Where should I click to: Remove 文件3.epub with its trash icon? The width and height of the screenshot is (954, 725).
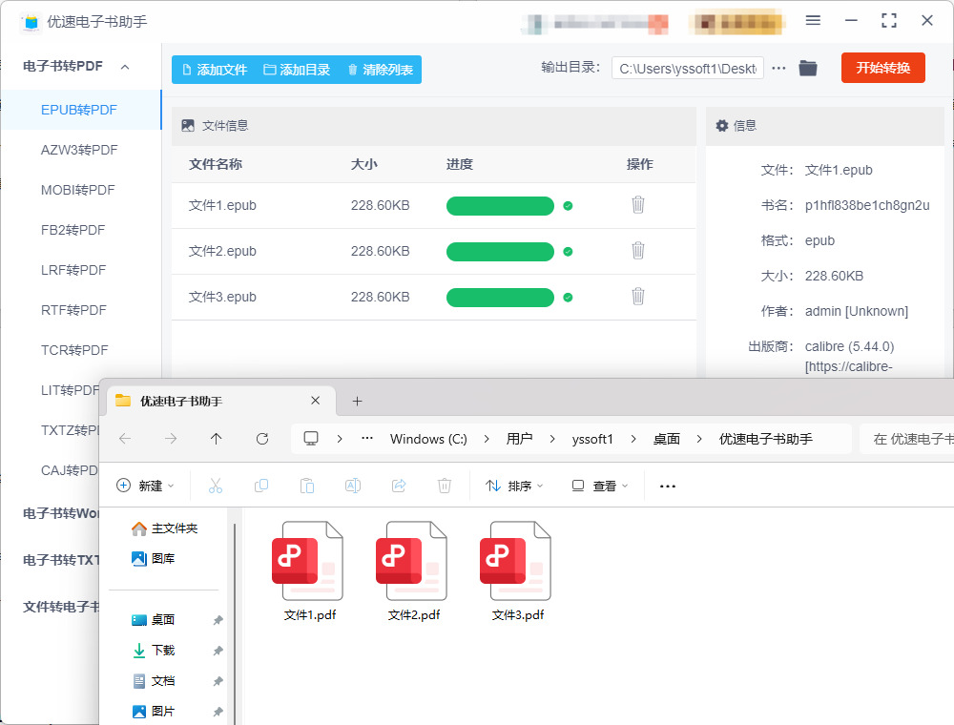pyautogui.click(x=637, y=297)
